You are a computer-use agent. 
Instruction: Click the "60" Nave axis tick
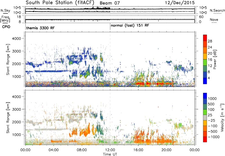(x=201, y=17)
